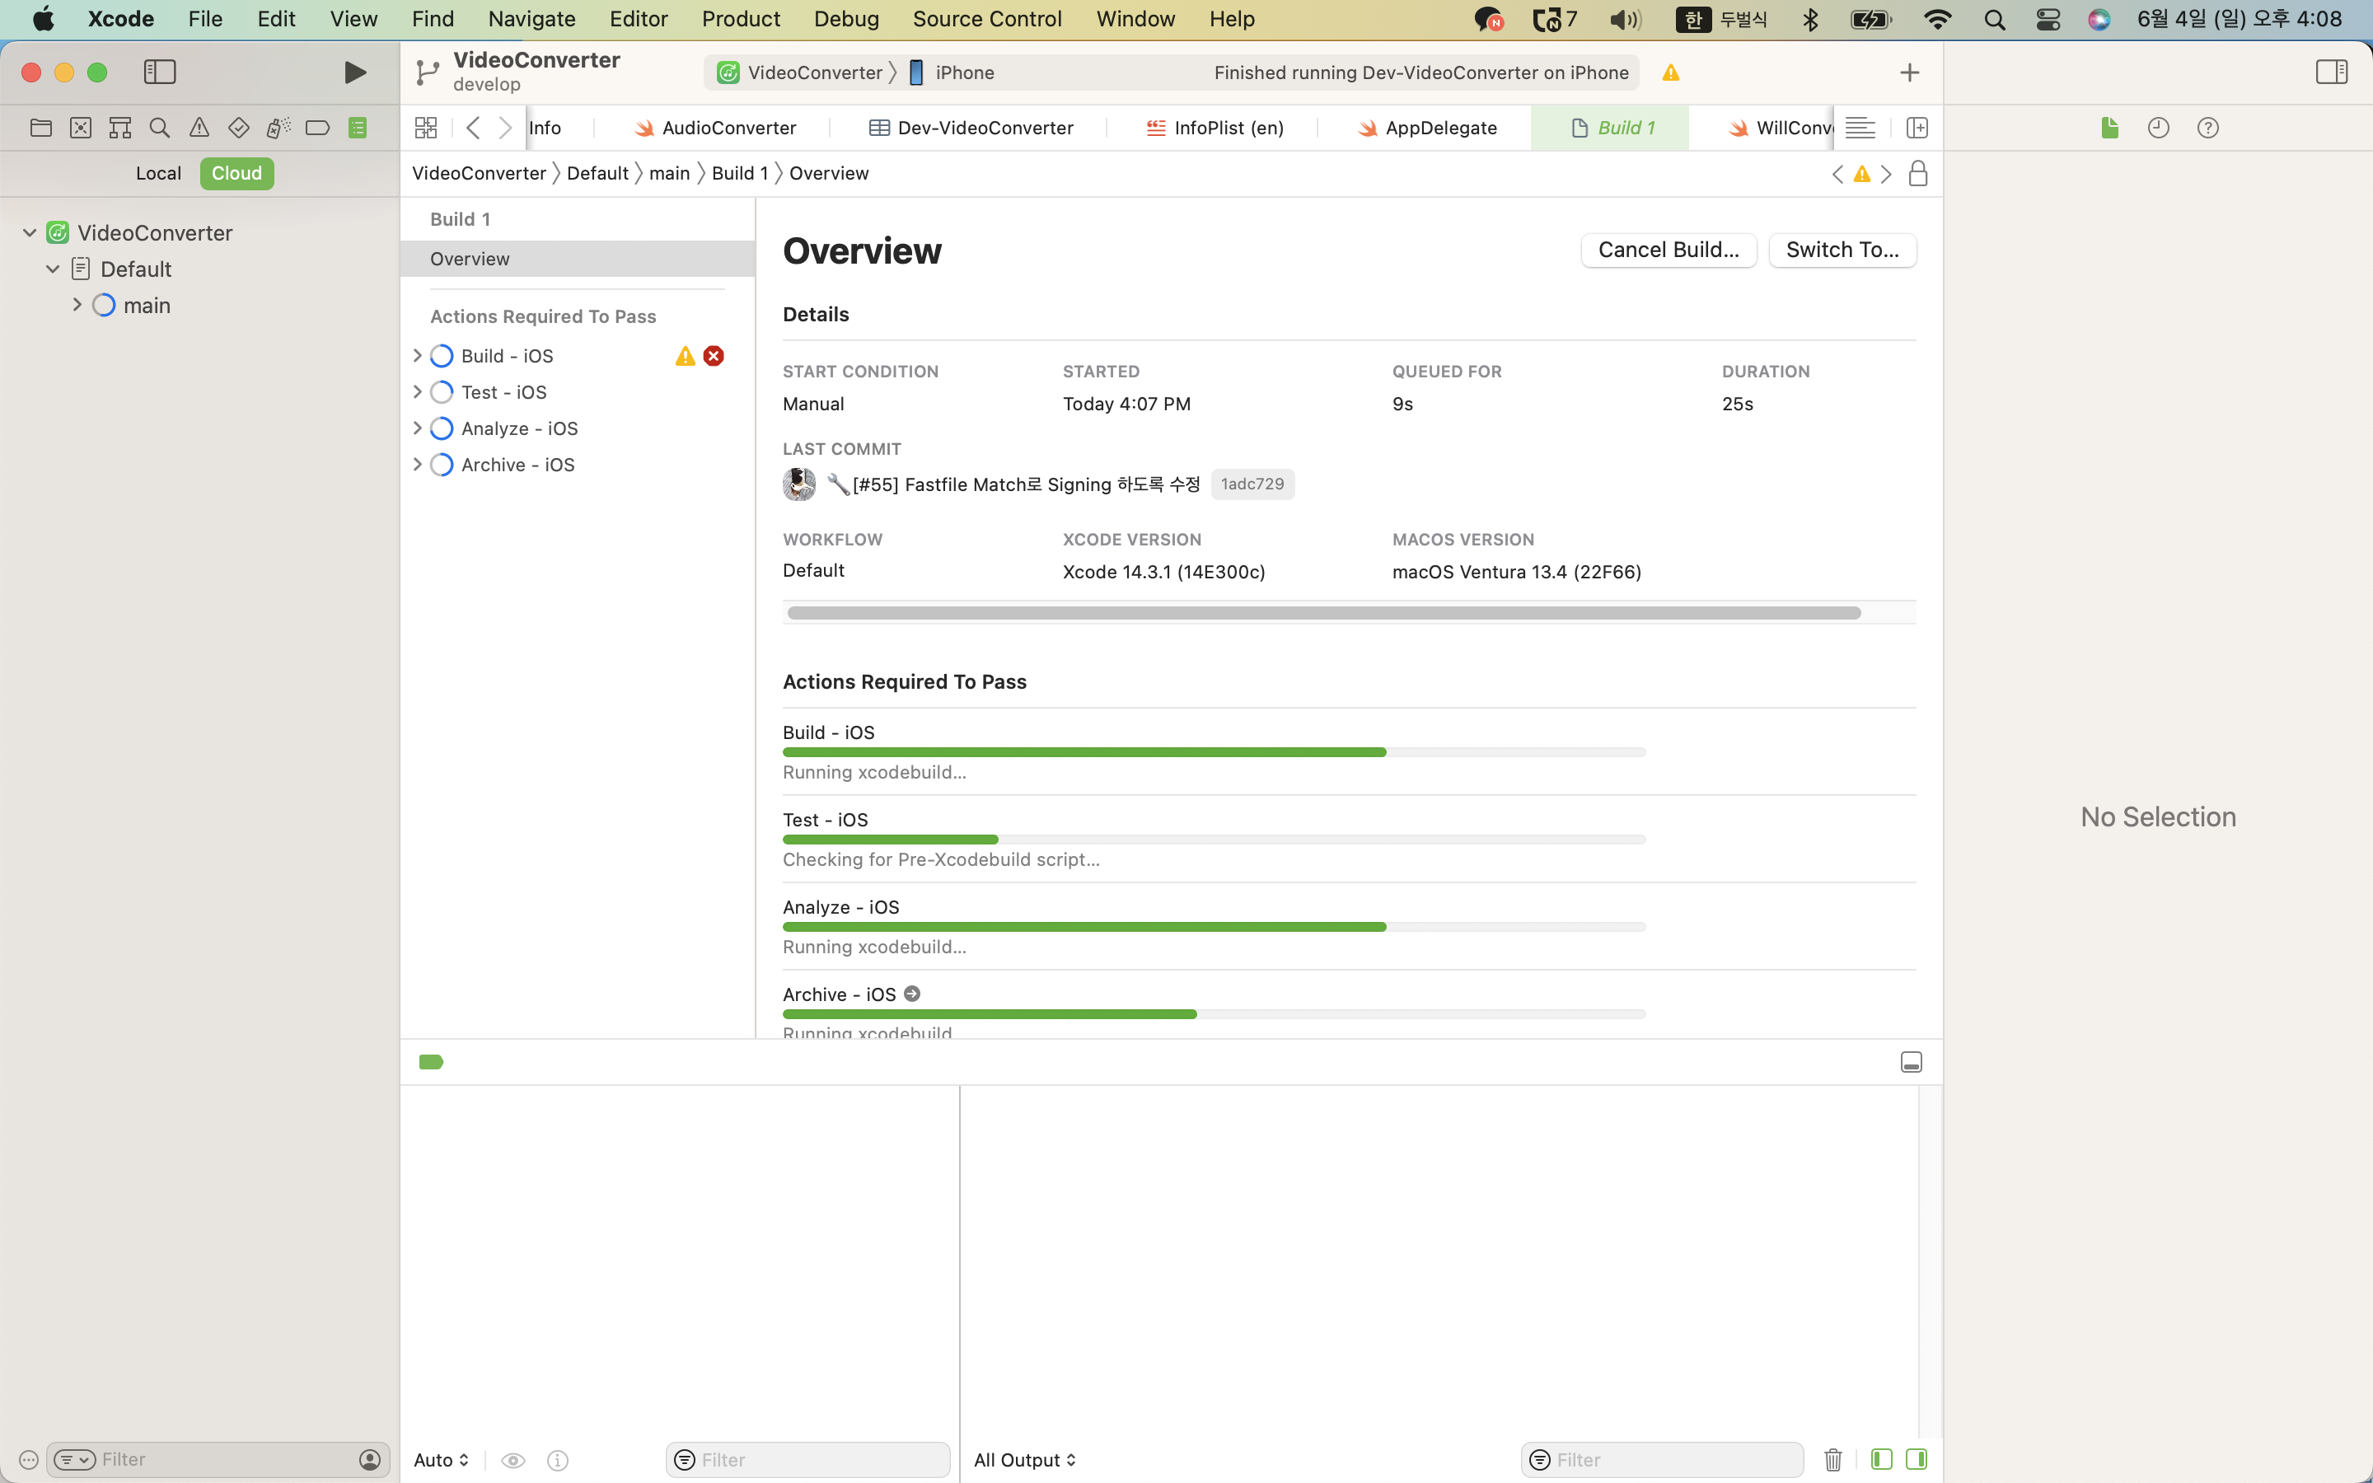Expand the Build - iOS action
Image resolution: width=2373 pixels, height=1483 pixels.
418,356
